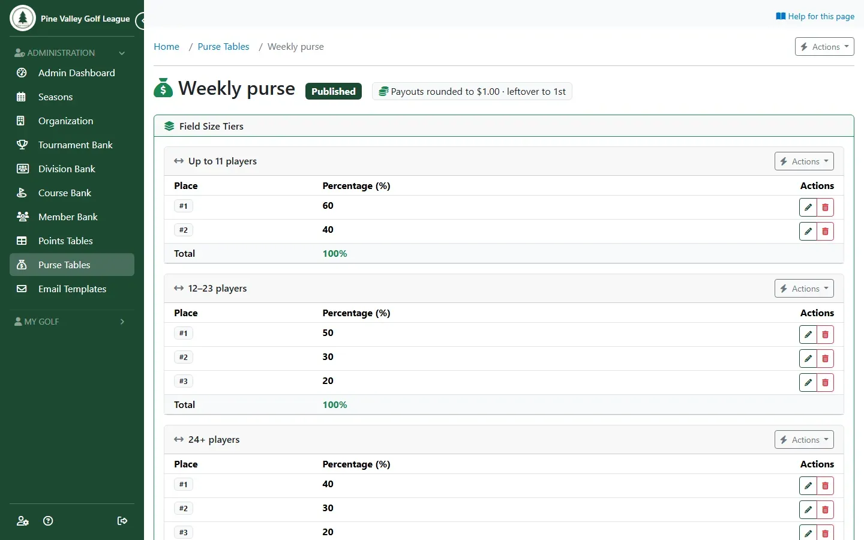Edit place #2 in 12–23 players tier
864x540 pixels.
click(808, 359)
